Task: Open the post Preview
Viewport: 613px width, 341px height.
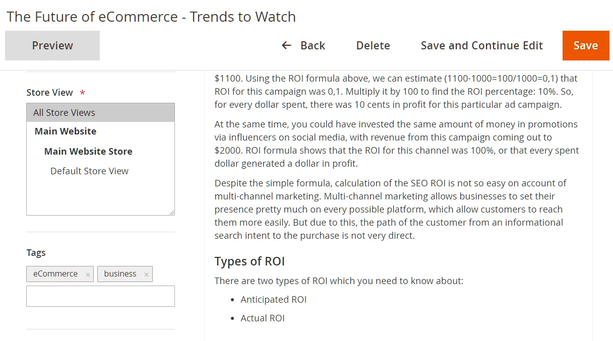Action: click(x=52, y=45)
